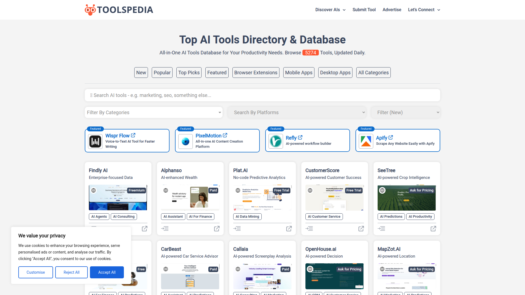525x295 pixels.
Task: Show Plat.AI details list icon
Action: tap(237, 229)
